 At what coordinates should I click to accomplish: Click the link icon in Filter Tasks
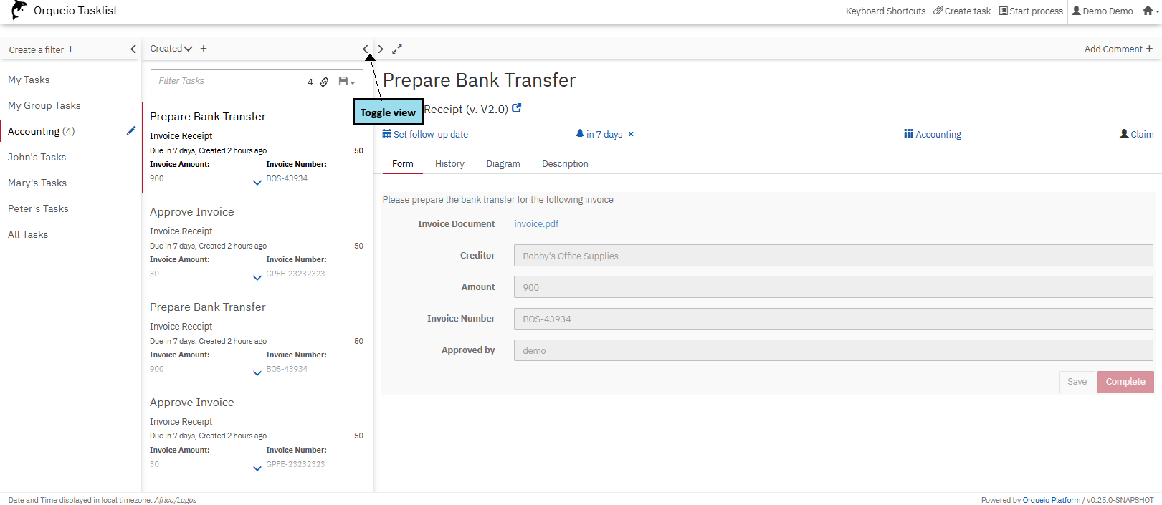324,82
